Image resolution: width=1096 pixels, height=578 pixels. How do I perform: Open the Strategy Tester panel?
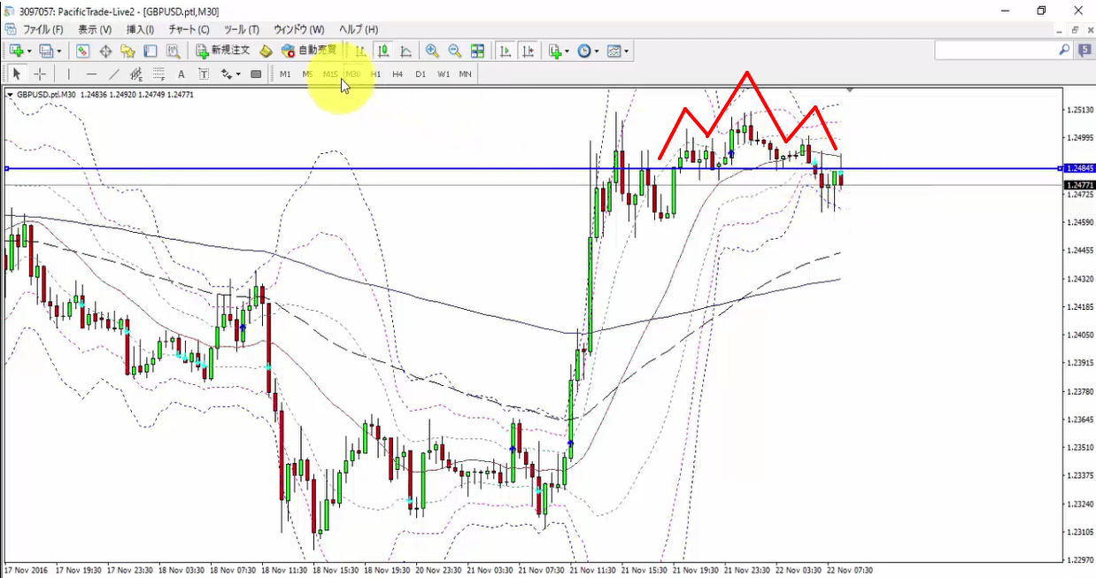point(174,51)
